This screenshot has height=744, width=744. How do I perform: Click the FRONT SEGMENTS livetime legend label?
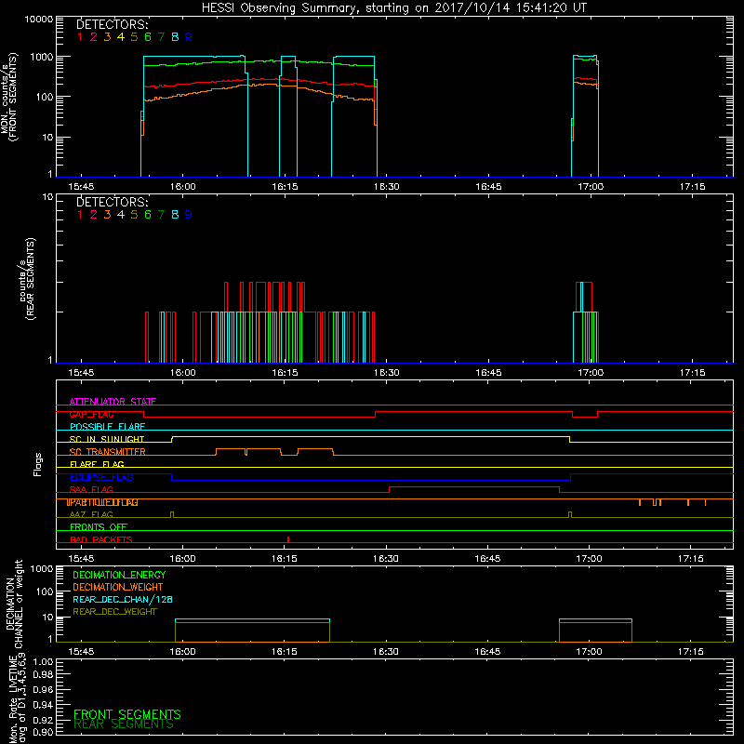(x=127, y=714)
